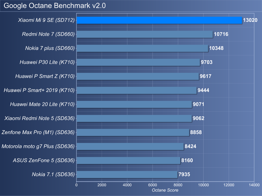Image resolution: width=262 pixels, height=196 pixels.
Task: Click the Xiaomi Redmi Note 5 (SD636) label
Action: click(40, 118)
